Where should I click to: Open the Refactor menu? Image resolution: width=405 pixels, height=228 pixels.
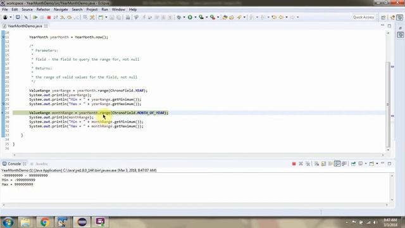coord(43,9)
